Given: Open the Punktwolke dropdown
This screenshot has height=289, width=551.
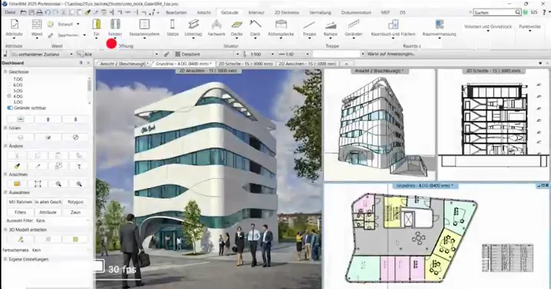Looking at the screenshot, I should (530, 28).
